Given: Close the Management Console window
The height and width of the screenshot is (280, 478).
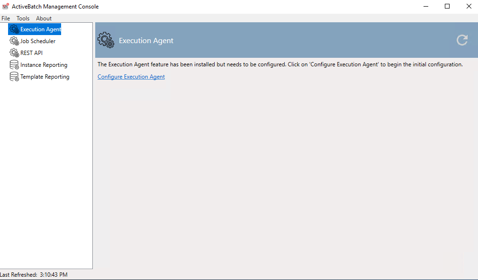Looking at the screenshot, I should pos(469,7).
